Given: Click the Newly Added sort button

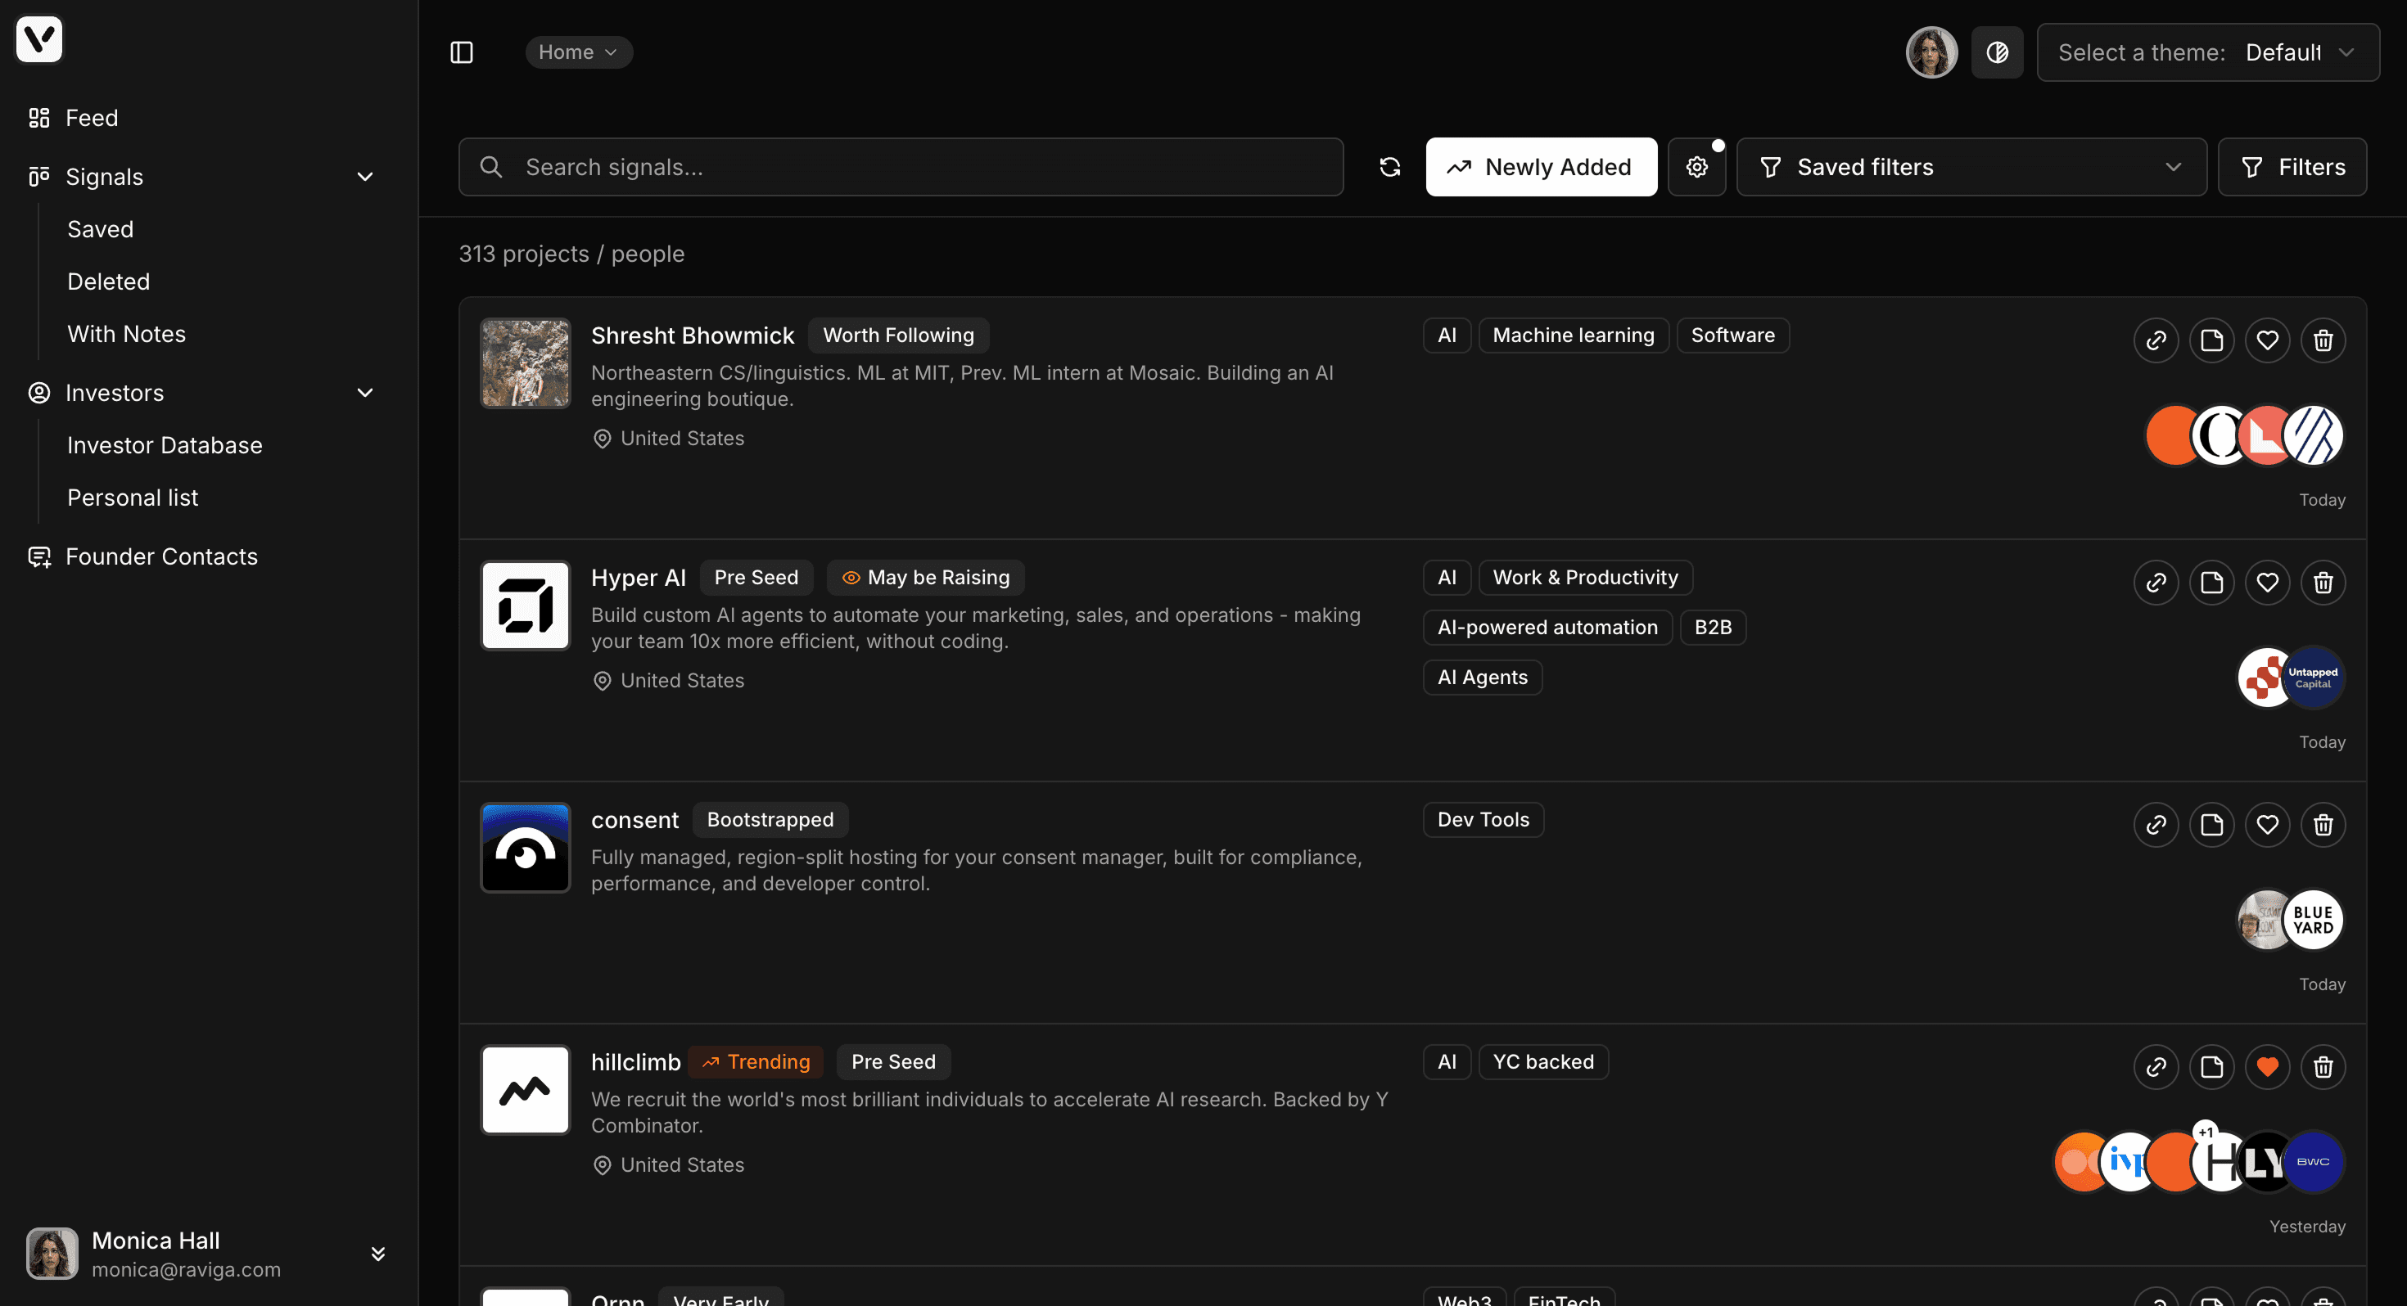Looking at the screenshot, I should [1540, 167].
